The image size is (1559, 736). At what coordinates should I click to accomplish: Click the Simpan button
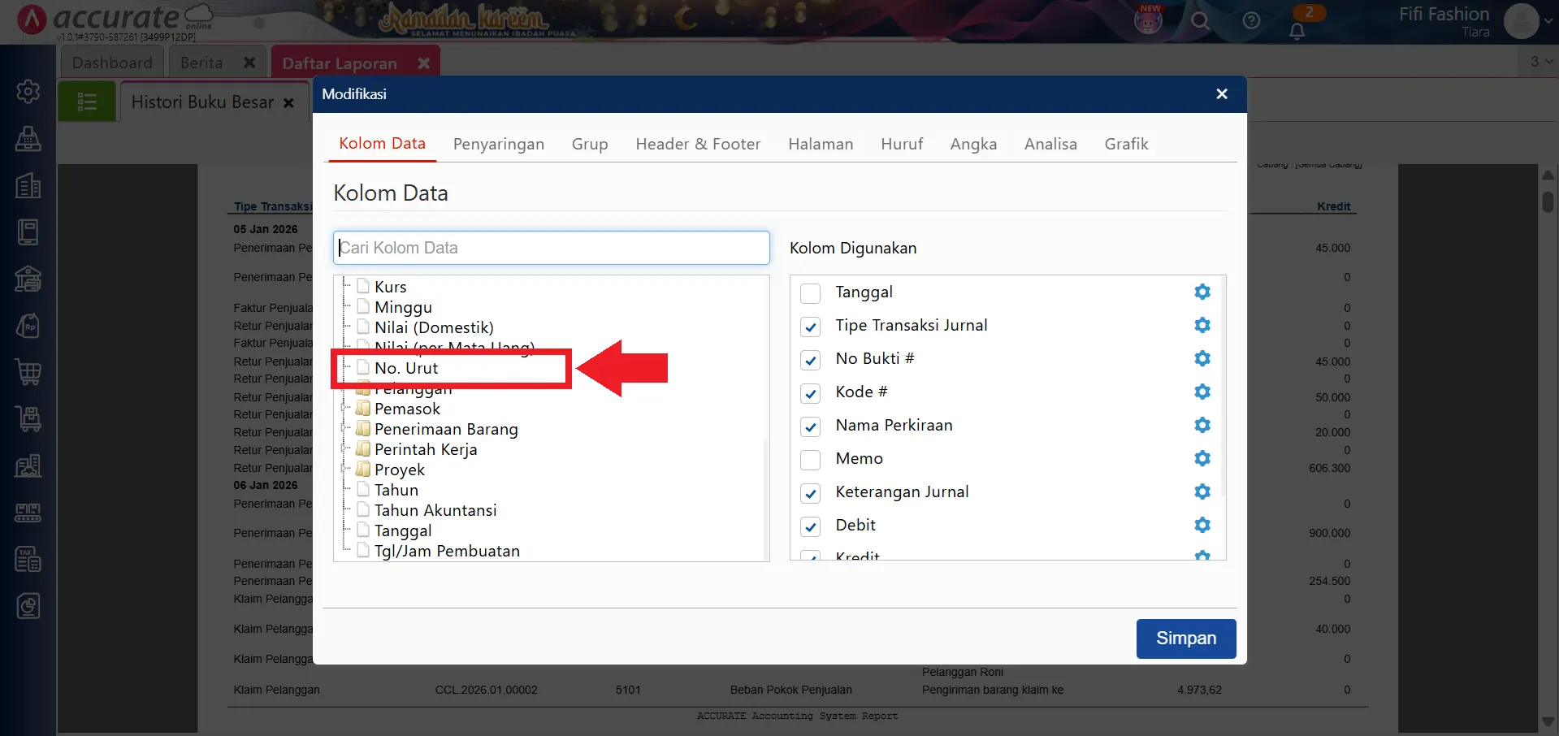(x=1185, y=639)
